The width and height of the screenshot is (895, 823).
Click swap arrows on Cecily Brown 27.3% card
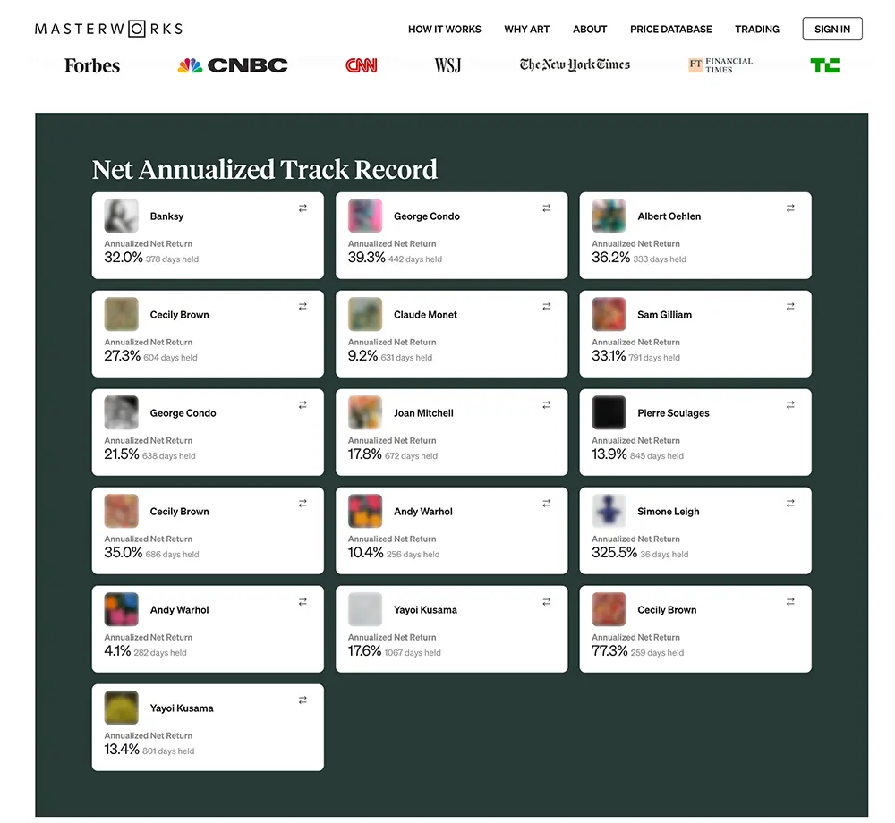(303, 306)
